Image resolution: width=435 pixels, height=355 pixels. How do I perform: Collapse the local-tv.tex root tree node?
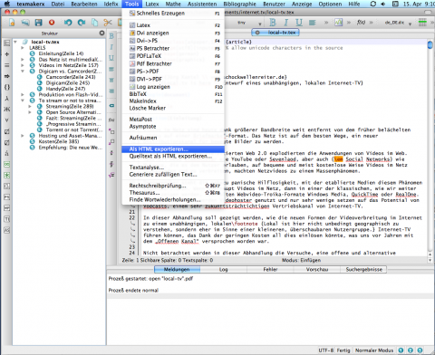(15, 42)
